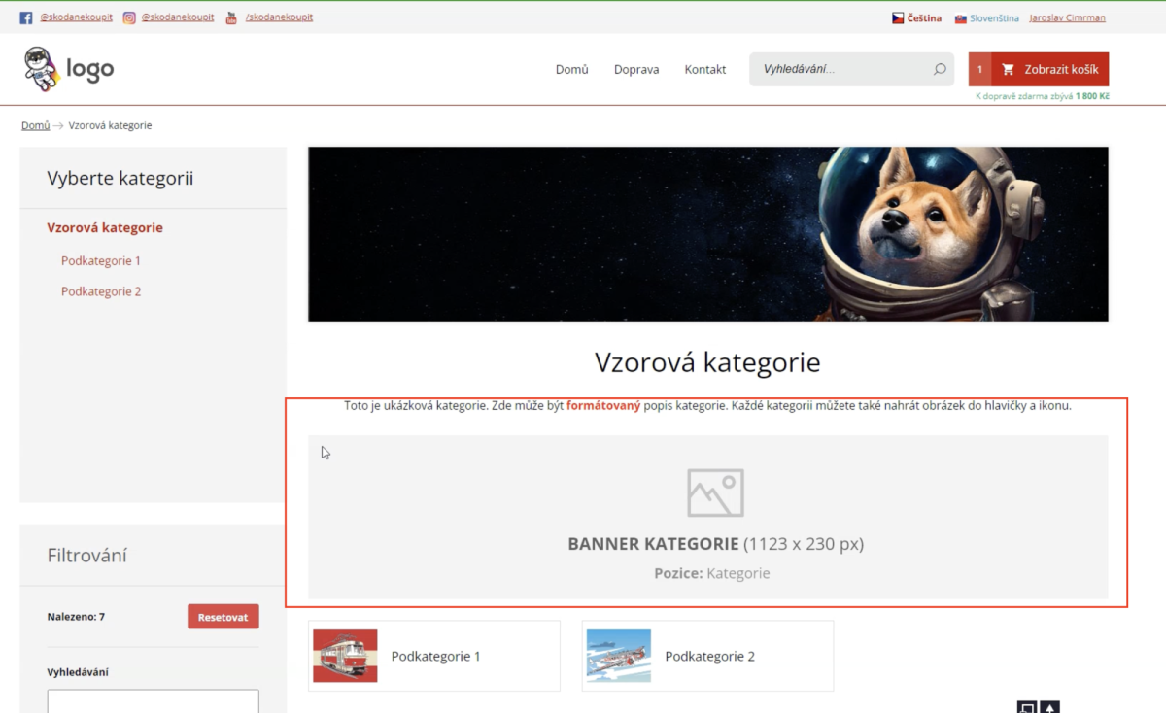Open Jaroslav Cimrman account link
The image size is (1166, 713).
point(1067,17)
